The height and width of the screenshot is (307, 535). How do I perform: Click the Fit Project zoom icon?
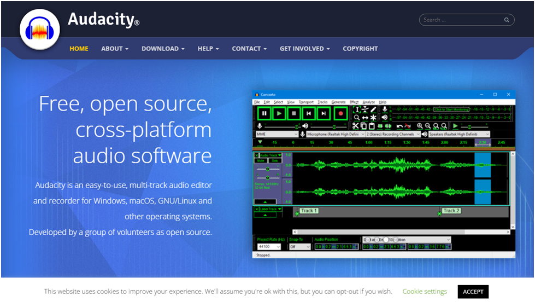click(444, 126)
